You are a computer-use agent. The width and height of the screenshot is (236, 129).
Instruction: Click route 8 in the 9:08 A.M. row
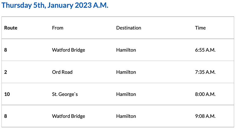pyautogui.click(x=6, y=116)
